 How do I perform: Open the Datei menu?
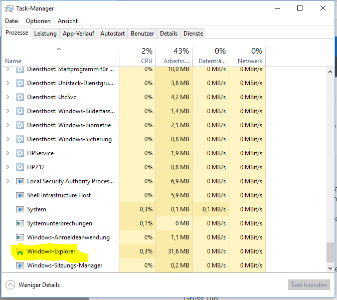12,21
